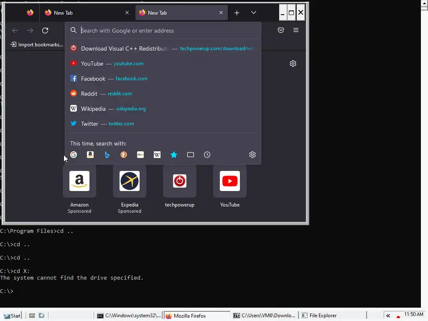Choose the YouTube youtube.com suggestion
This screenshot has width=428, height=321.
pos(163,64)
